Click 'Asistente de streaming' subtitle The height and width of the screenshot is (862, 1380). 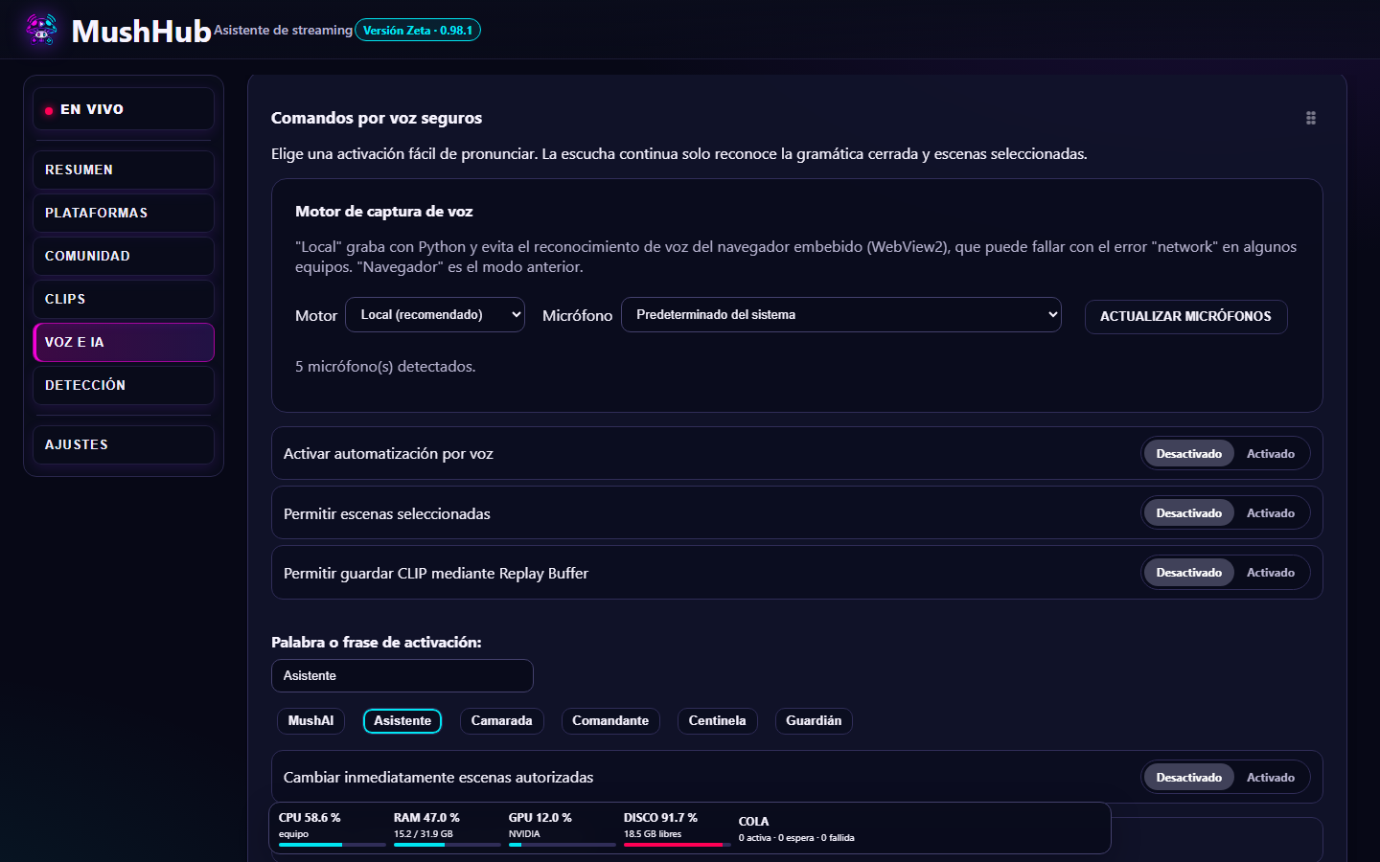(x=283, y=31)
